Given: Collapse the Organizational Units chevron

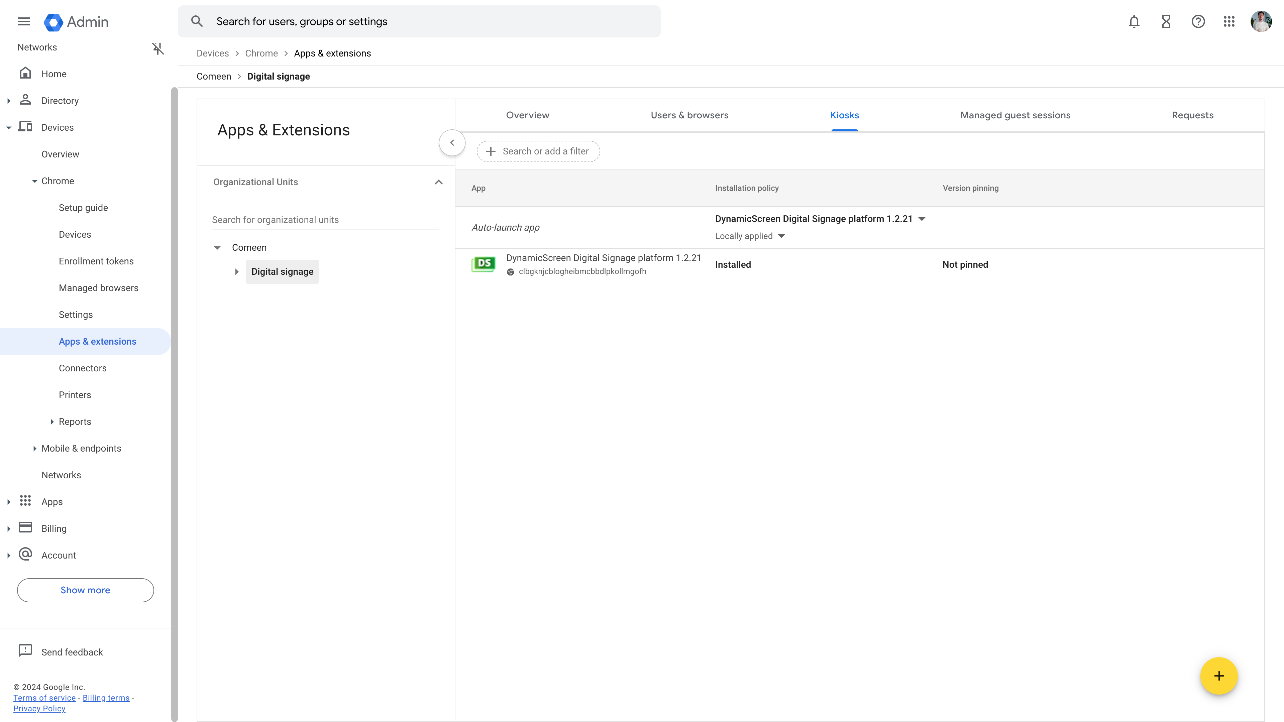Looking at the screenshot, I should pos(439,182).
